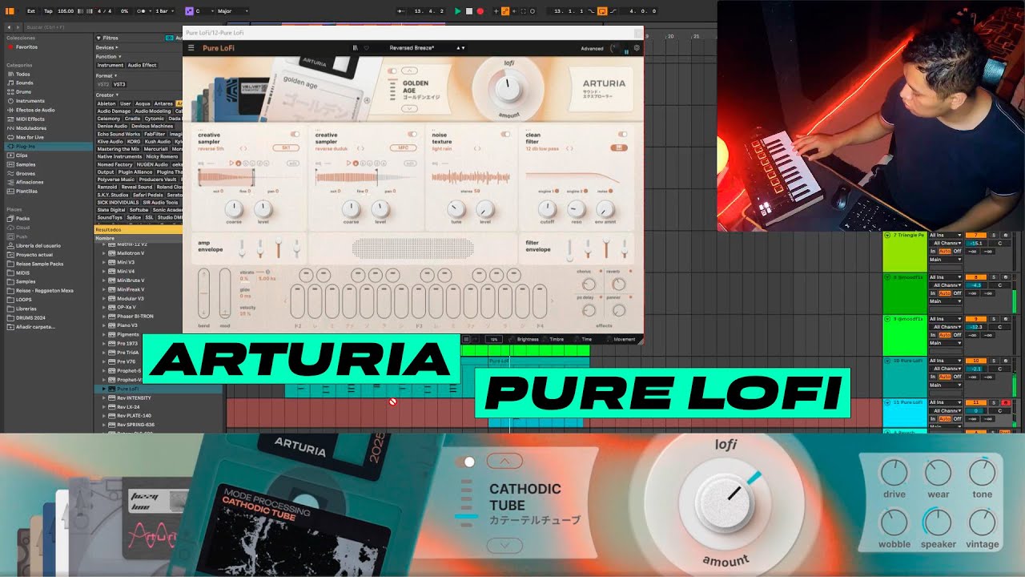Select FabFilter creator filter tag
The image size is (1025, 577).
[x=155, y=134]
